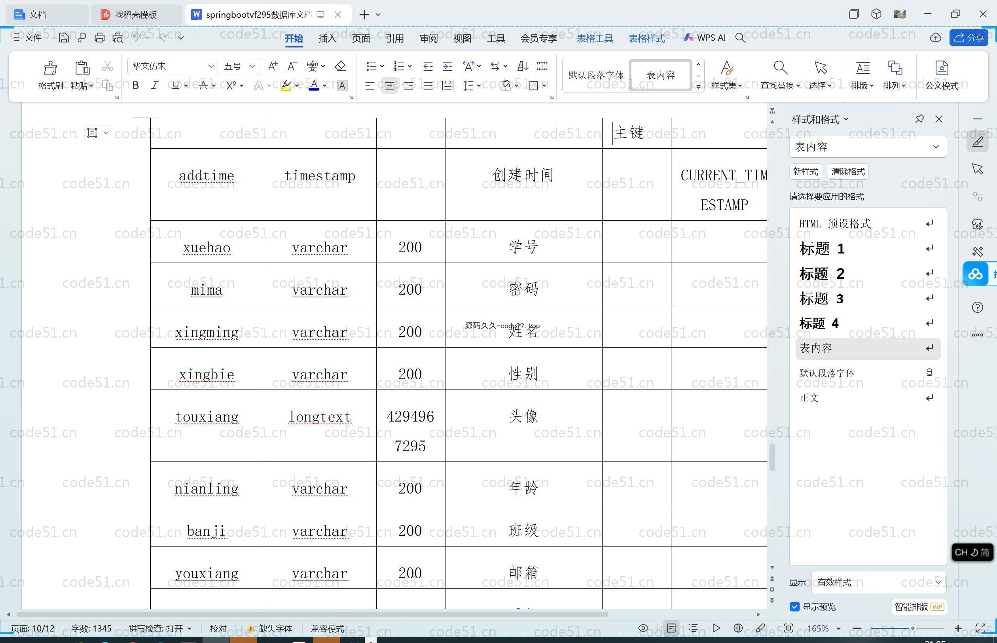Click the 分享 (Share) button
Viewport: 997px width, 643px height.
pyautogui.click(x=969, y=38)
